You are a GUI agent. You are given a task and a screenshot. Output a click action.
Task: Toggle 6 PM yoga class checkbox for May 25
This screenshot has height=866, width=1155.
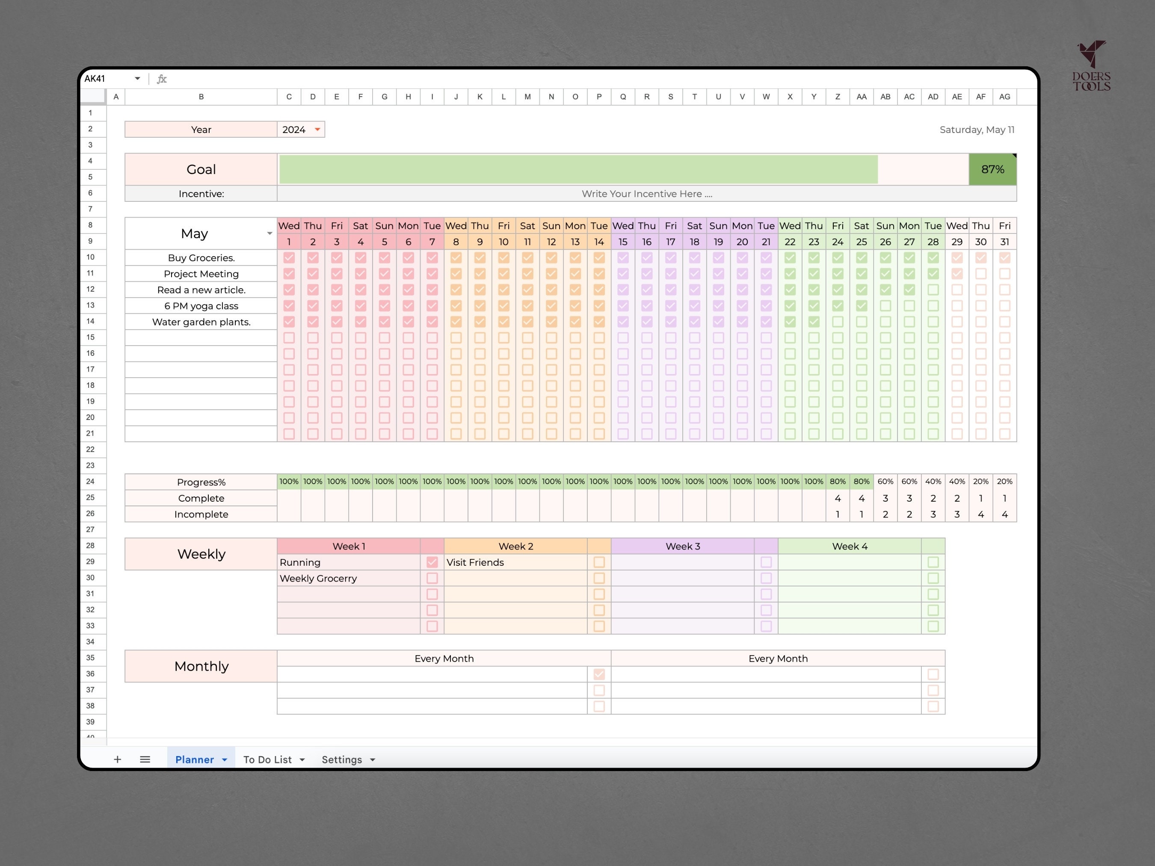(862, 305)
